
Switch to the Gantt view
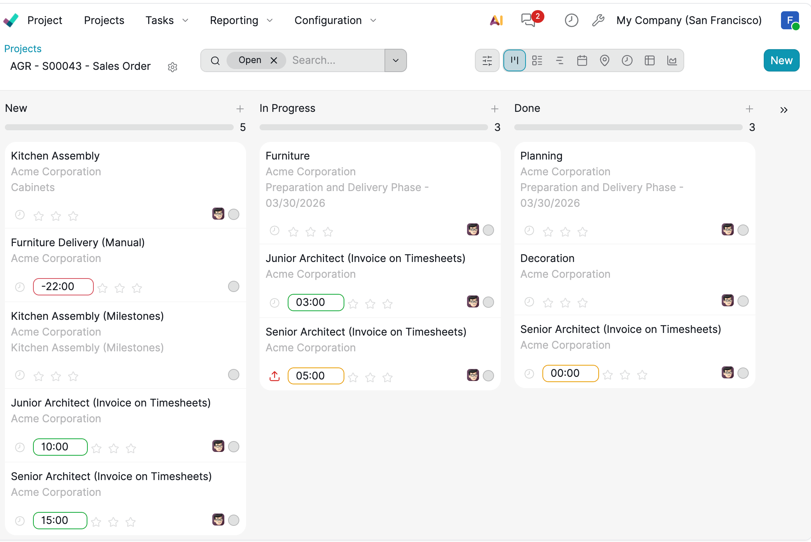click(559, 60)
